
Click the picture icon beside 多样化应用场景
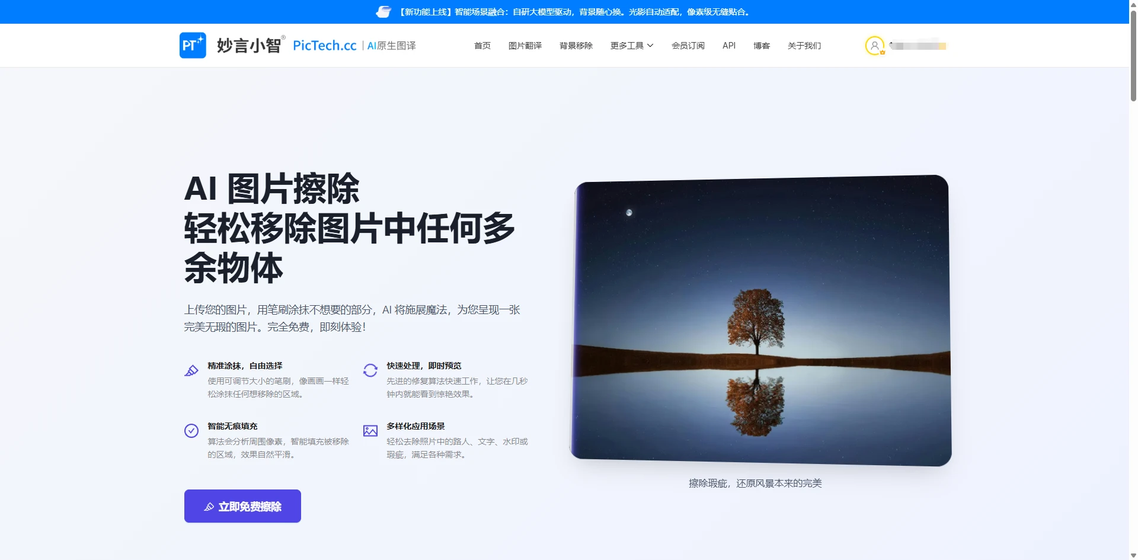pos(370,430)
